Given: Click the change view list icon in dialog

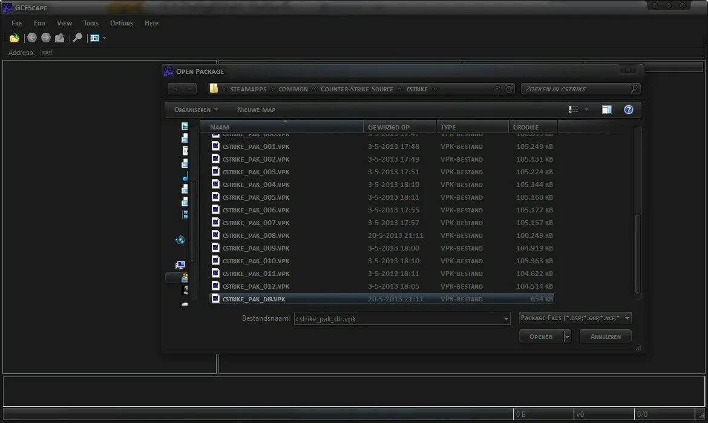Looking at the screenshot, I should click(x=574, y=110).
